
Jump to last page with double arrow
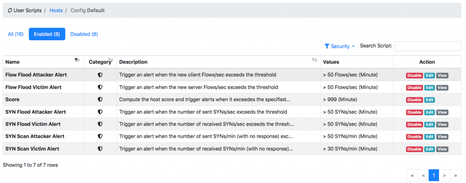[455, 175]
